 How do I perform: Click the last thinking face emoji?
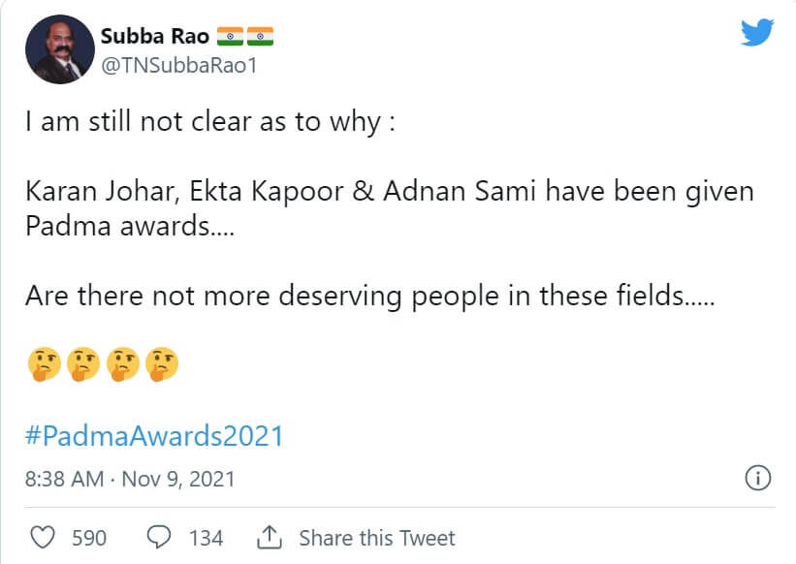point(163,365)
